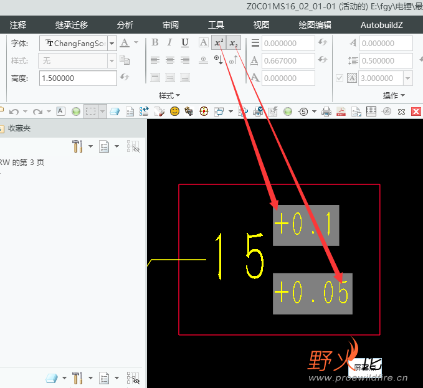This screenshot has height=388, width=423.
Task: Open the 绘图编辑 ribbon tab
Action: click(x=315, y=25)
